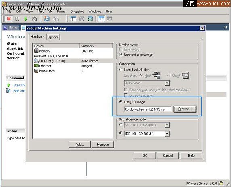231x187 pixels.
Task: Click the Edit virtual machine settings icon
Action: click(x=8, y=91)
